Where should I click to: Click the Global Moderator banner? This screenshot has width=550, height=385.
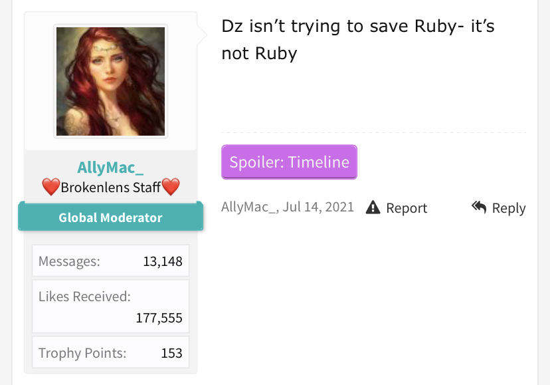pyautogui.click(x=110, y=217)
